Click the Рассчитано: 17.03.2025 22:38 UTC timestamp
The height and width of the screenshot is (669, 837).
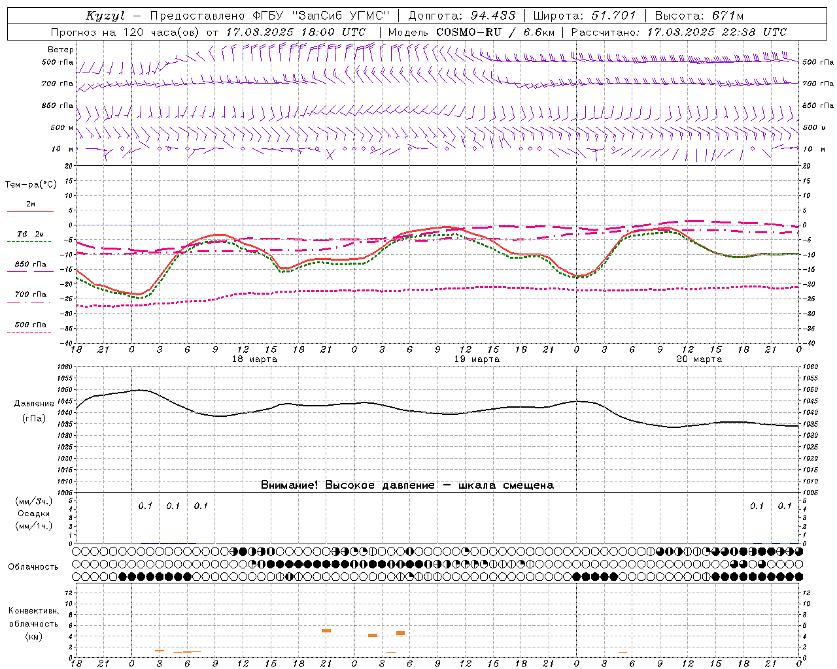pyautogui.click(x=679, y=32)
